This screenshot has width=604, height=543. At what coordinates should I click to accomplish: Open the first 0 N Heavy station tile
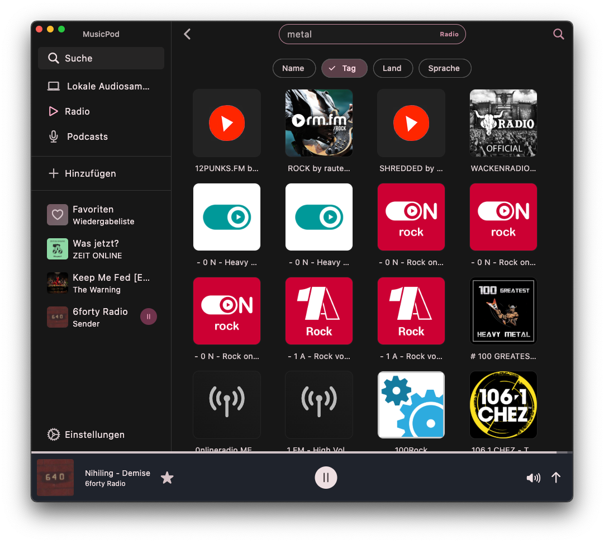(227, 217)
